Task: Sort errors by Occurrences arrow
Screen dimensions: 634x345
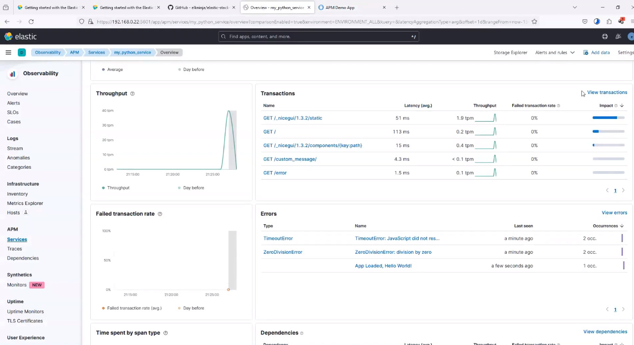Action: point(622,226)
